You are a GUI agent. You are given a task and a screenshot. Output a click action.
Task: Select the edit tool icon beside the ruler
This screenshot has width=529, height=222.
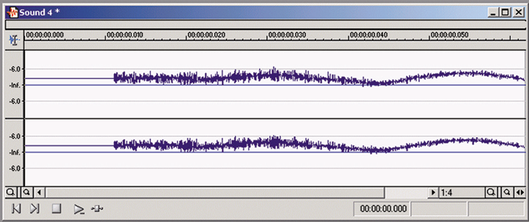coord(15,40)
